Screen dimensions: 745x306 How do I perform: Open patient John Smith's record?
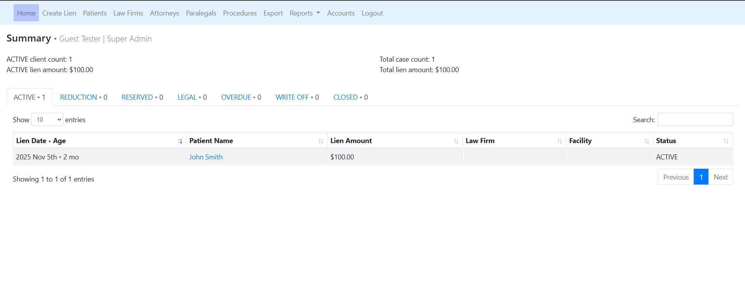point(206,157)
